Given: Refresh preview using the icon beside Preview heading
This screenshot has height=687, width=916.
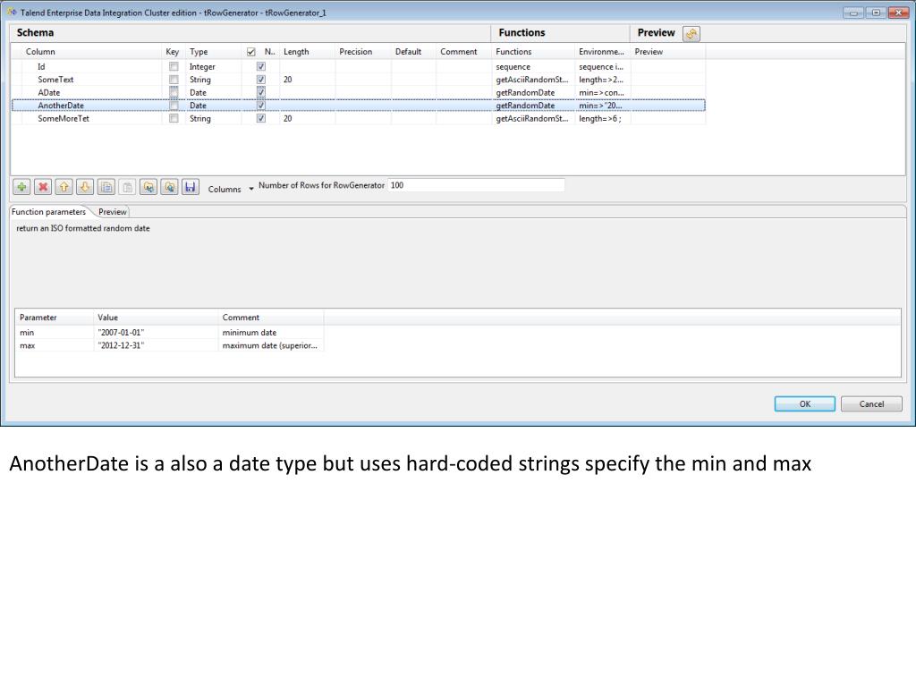Looking at the screenshot, I should point(691,34).
